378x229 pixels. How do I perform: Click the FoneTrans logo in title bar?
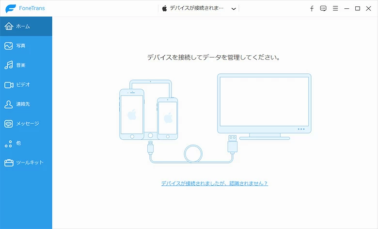click(11, 9)
